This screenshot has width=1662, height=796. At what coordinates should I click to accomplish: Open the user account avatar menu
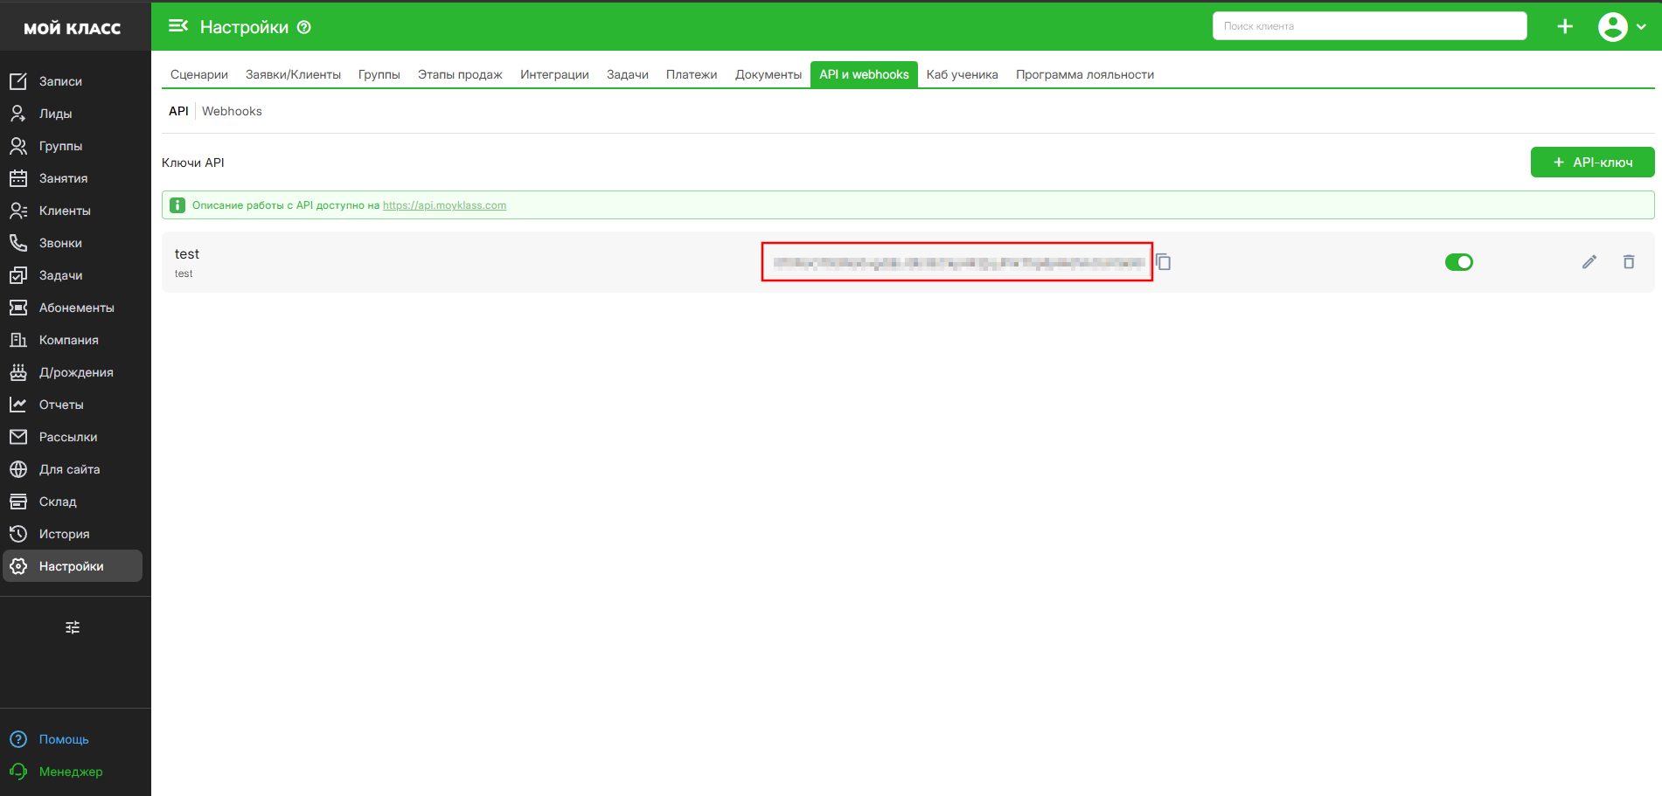click(x=1622, y=26)
